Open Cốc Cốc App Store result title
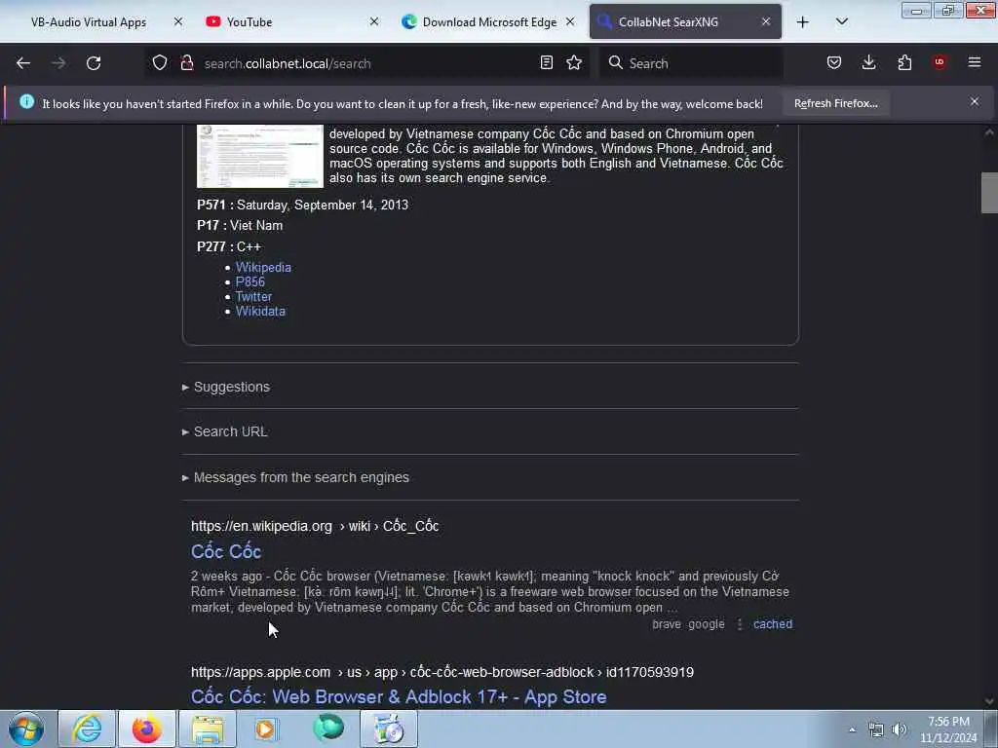This screenshot has height=748, width=998. (x=399, y=697)
